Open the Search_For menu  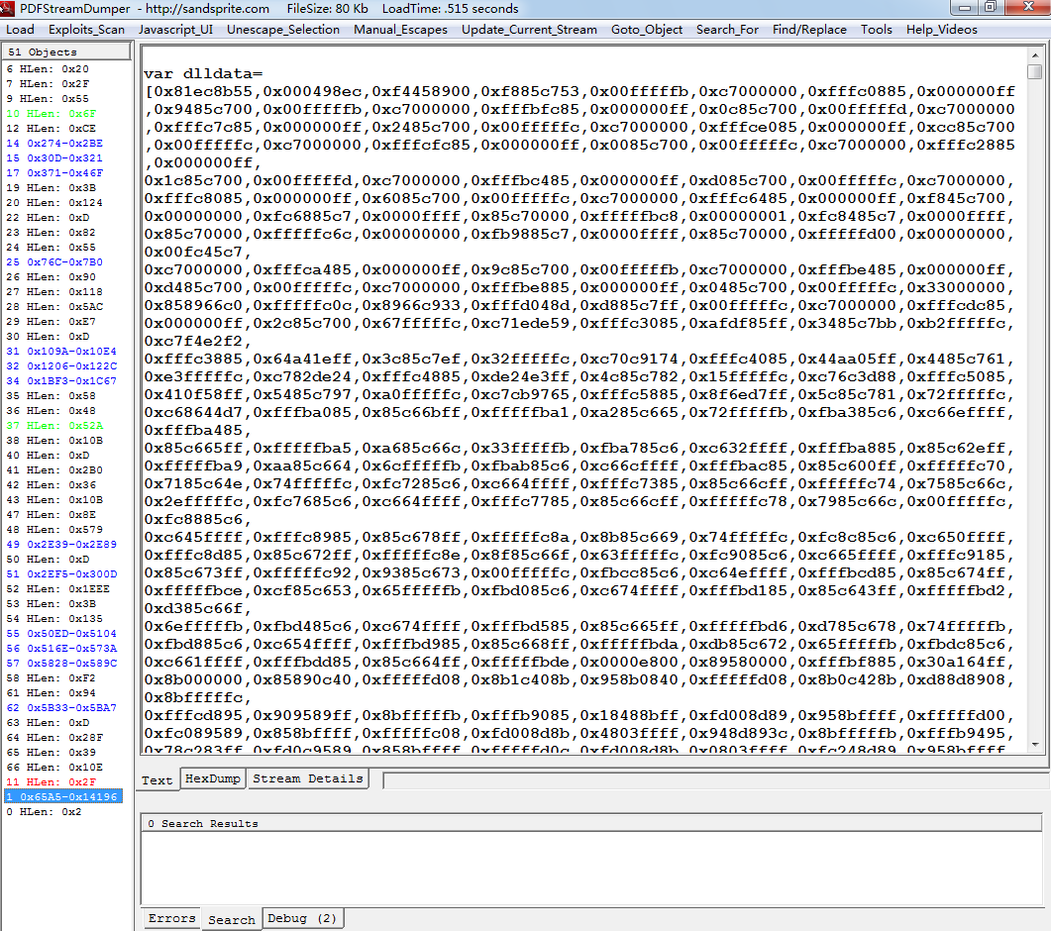[x=727, y=30]
